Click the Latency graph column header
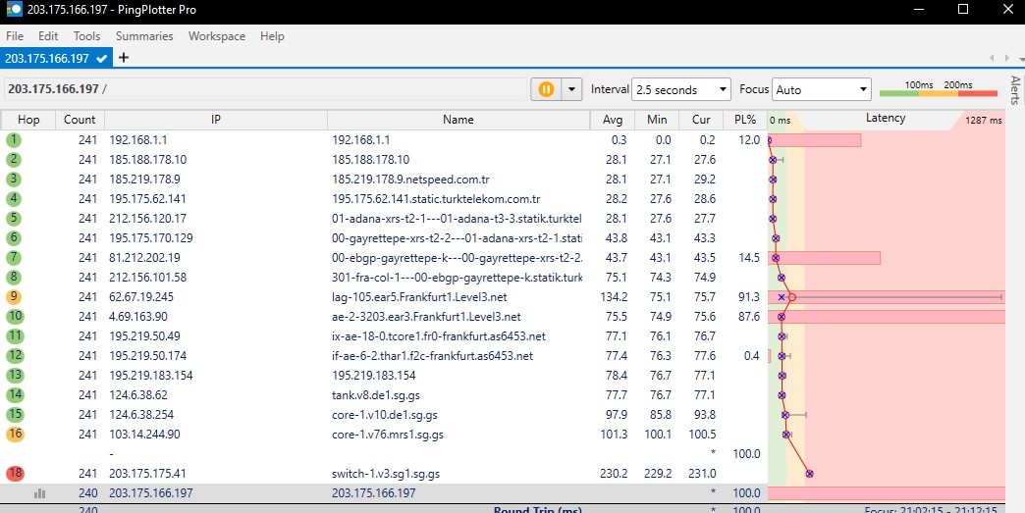Viewport: 1025px width, 513px height. click(x=885, y=119)
